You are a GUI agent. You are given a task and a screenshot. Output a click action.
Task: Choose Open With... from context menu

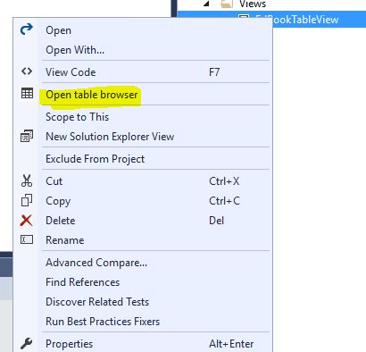tap(75, 50)
